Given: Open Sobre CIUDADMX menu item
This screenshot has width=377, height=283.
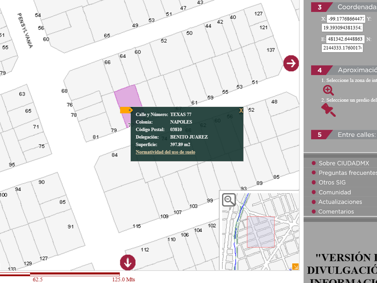Looking at the screenshot, I should coord(343,163).
